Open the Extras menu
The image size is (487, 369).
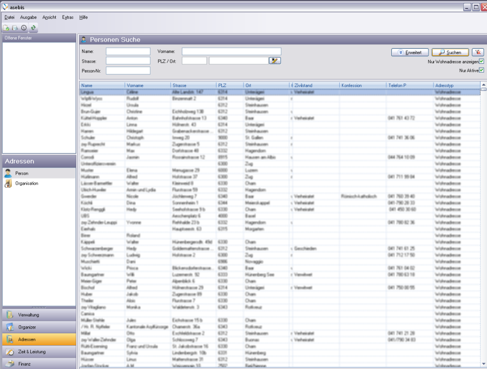68,17
